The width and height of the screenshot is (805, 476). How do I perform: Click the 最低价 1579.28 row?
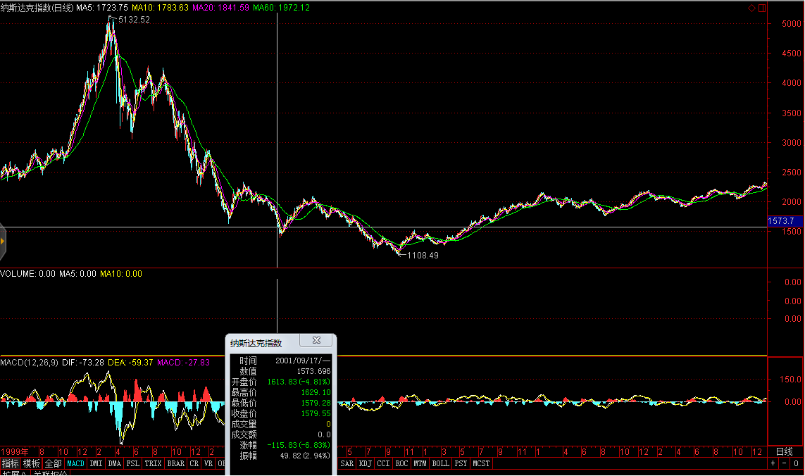281,403
